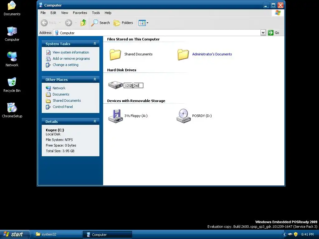Click the Go button
Screen dimensions: 319x239
pos(274,33)
